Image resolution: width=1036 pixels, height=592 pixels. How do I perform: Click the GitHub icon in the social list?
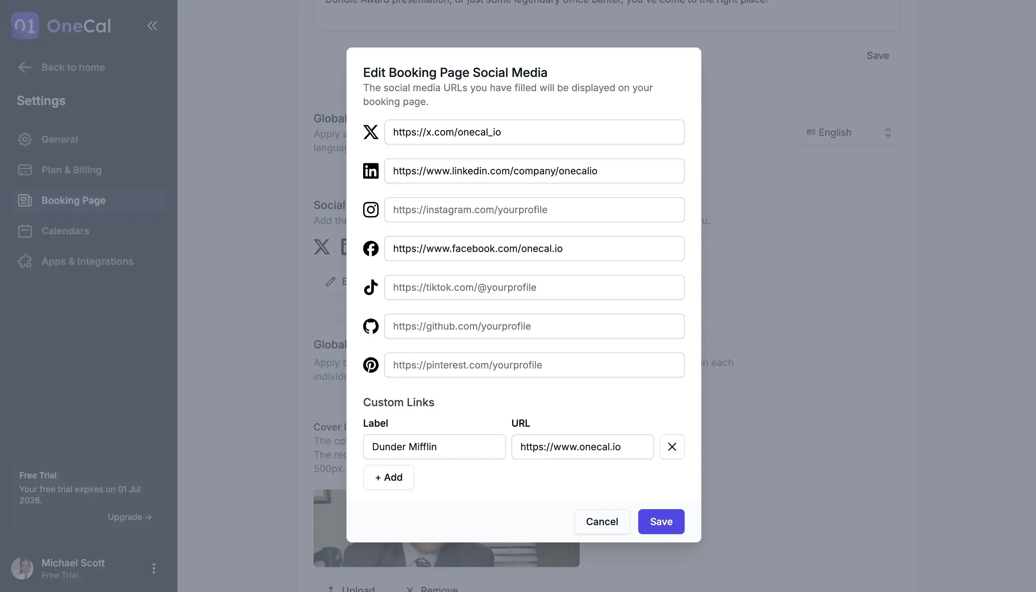point(370,326)
